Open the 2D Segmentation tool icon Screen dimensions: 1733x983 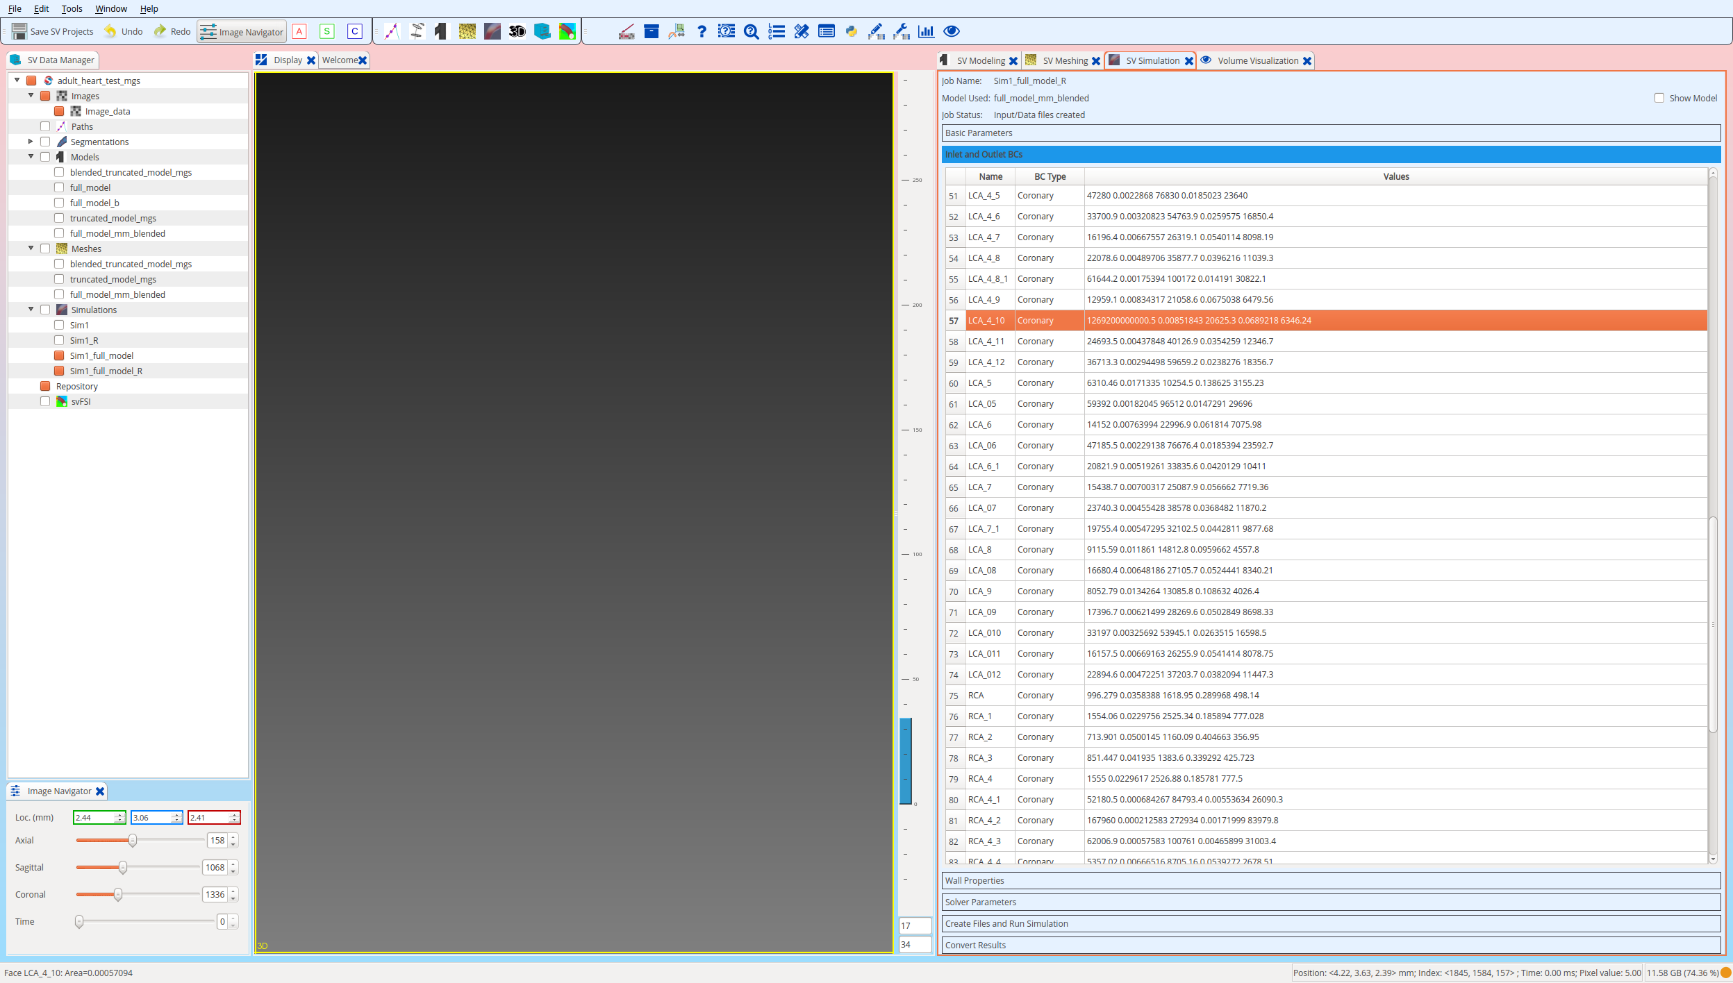(x=416, y=31)
